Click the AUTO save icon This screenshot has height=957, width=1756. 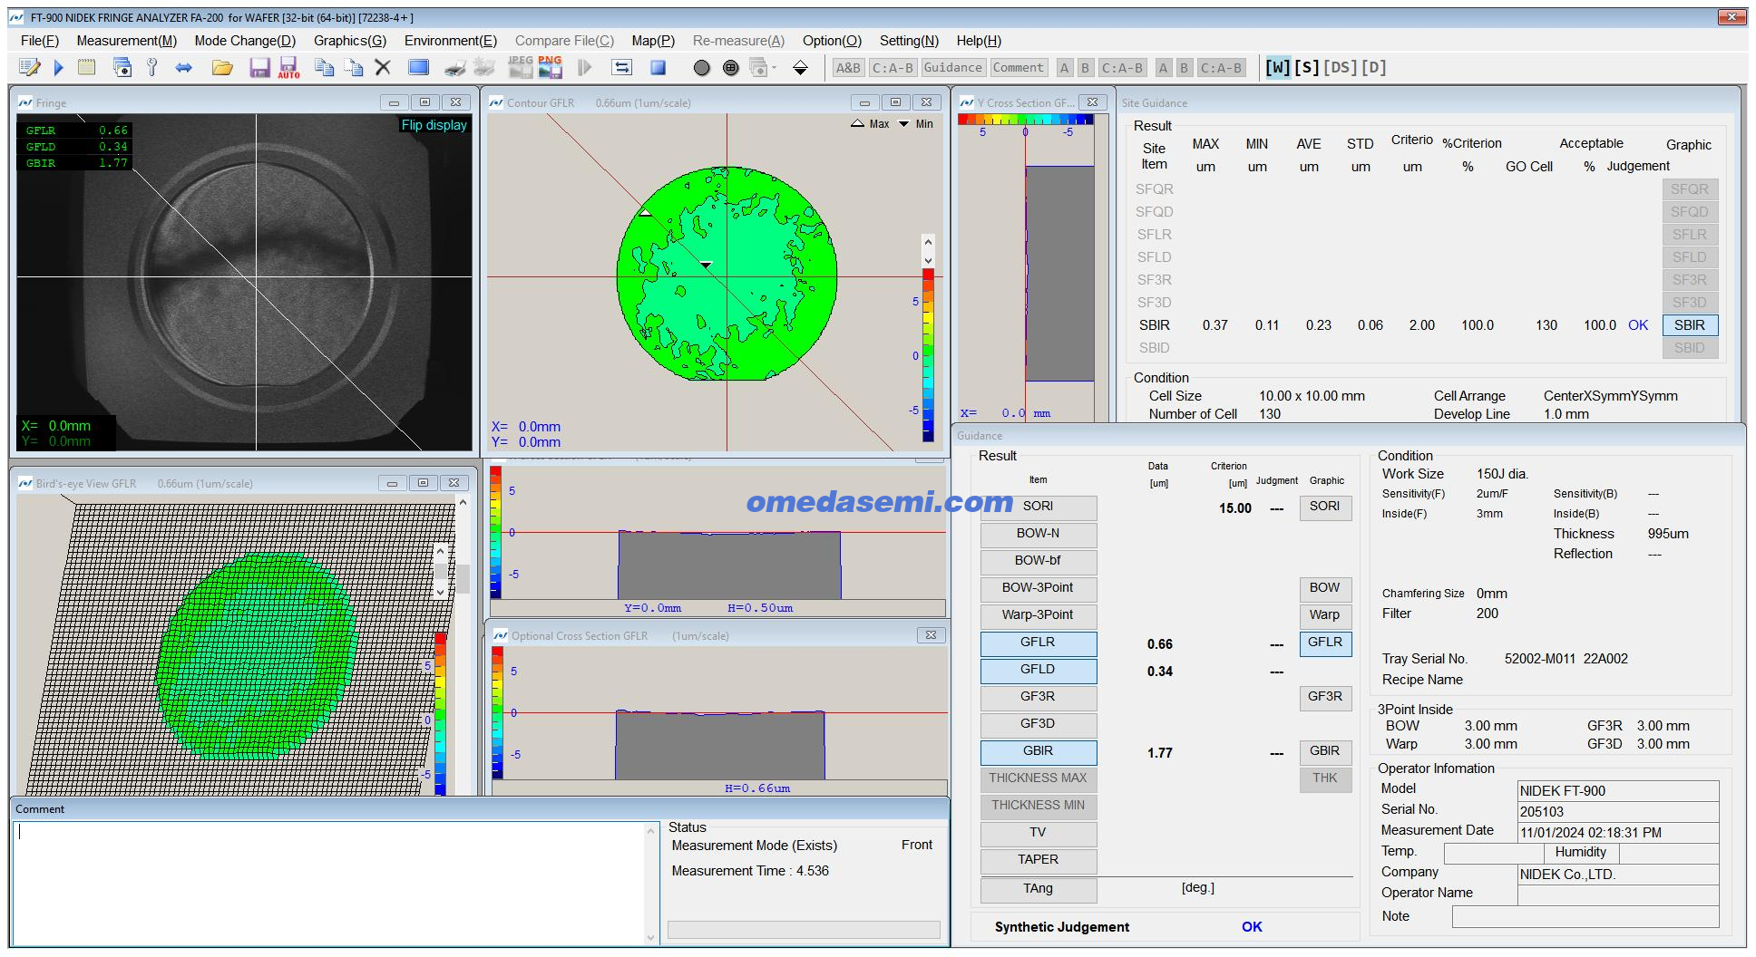tap(288, 68)
